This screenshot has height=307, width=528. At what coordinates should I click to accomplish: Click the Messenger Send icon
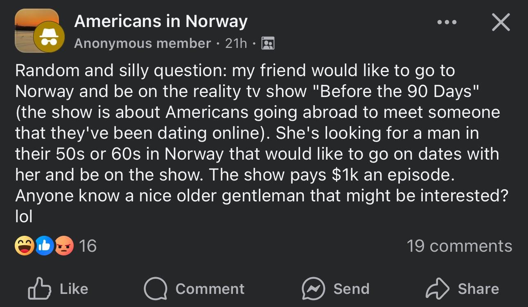313,289
